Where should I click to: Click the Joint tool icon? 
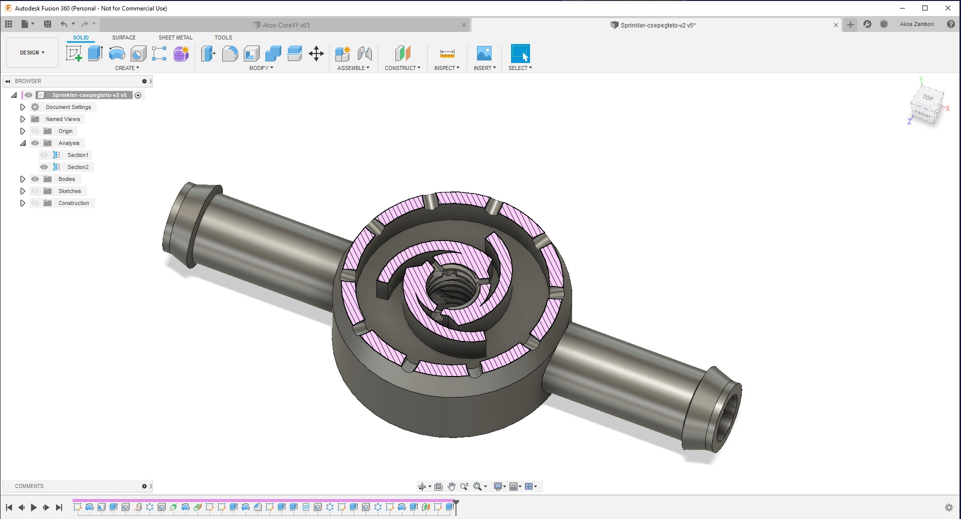coord(365,53)
